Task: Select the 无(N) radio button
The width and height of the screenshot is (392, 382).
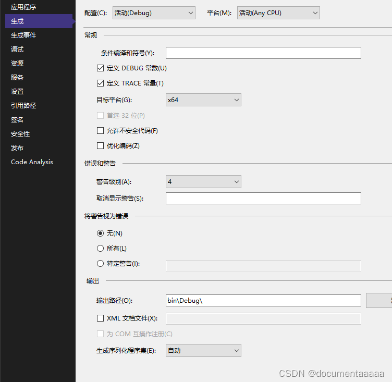Action: pos(100,233)
